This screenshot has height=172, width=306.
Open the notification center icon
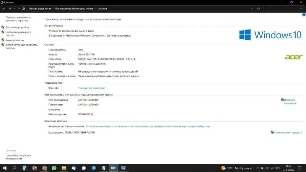point(299,168)
